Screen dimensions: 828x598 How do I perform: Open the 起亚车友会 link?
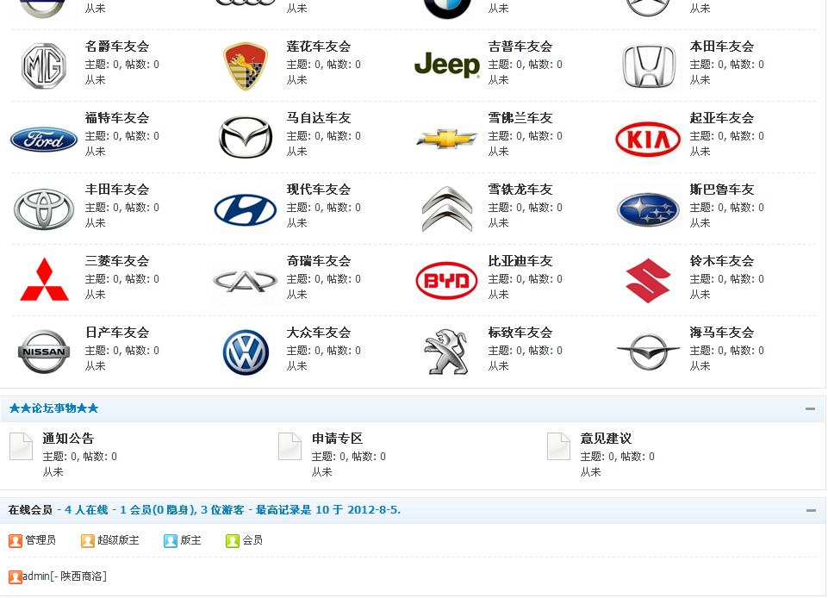(x=722, y=118)
